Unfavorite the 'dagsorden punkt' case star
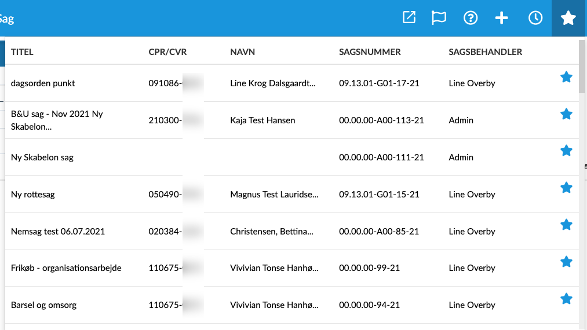This screenshot has height=330, width=587. 566,77
